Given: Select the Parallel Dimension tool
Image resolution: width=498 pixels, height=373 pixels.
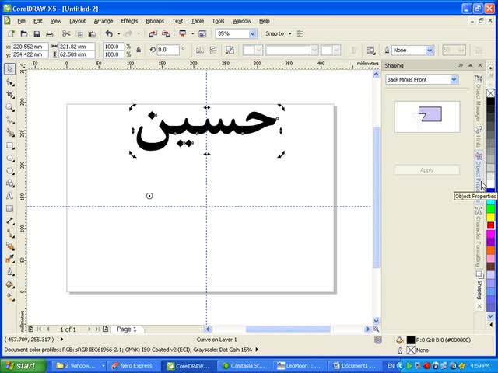Looking at the screenshot, I should click(x=10, y=221).
